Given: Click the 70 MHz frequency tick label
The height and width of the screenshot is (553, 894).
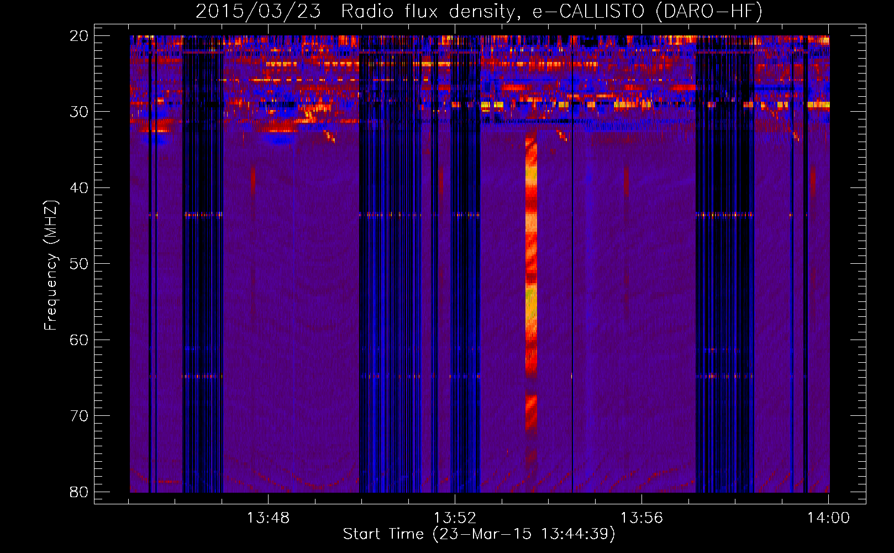Looking at the screenshot, I should 79,416.
